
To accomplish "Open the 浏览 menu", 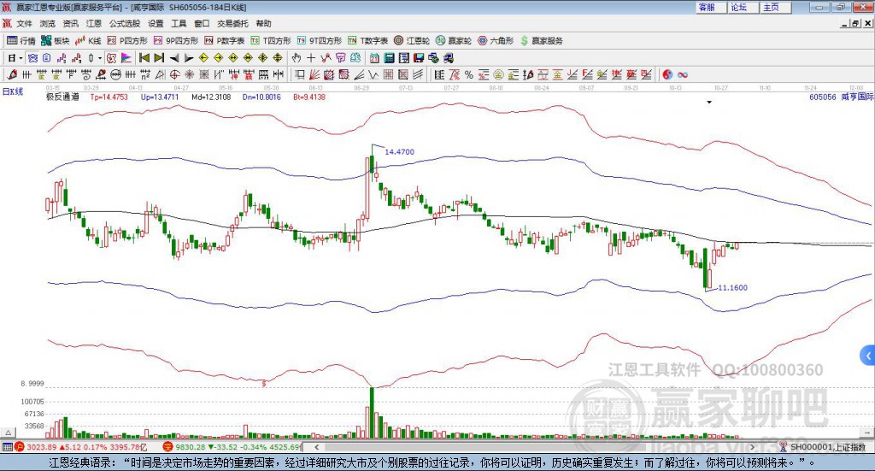I will (48, 23).
